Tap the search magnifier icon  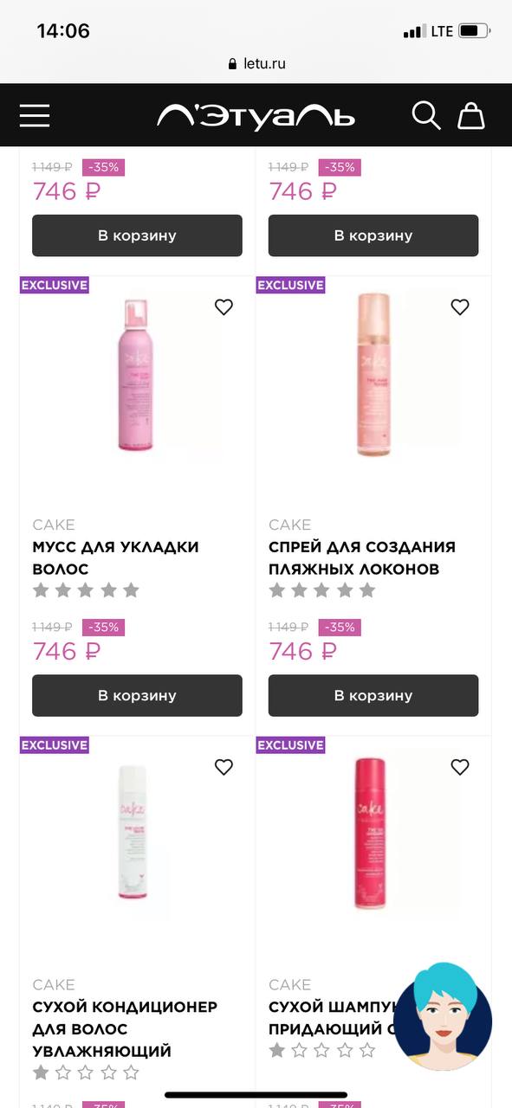[425, 115]
